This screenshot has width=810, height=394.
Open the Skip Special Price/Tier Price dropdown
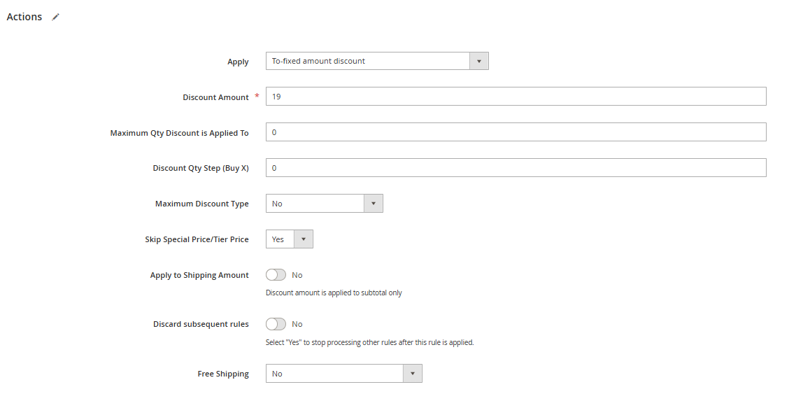[x=290, y=239]
